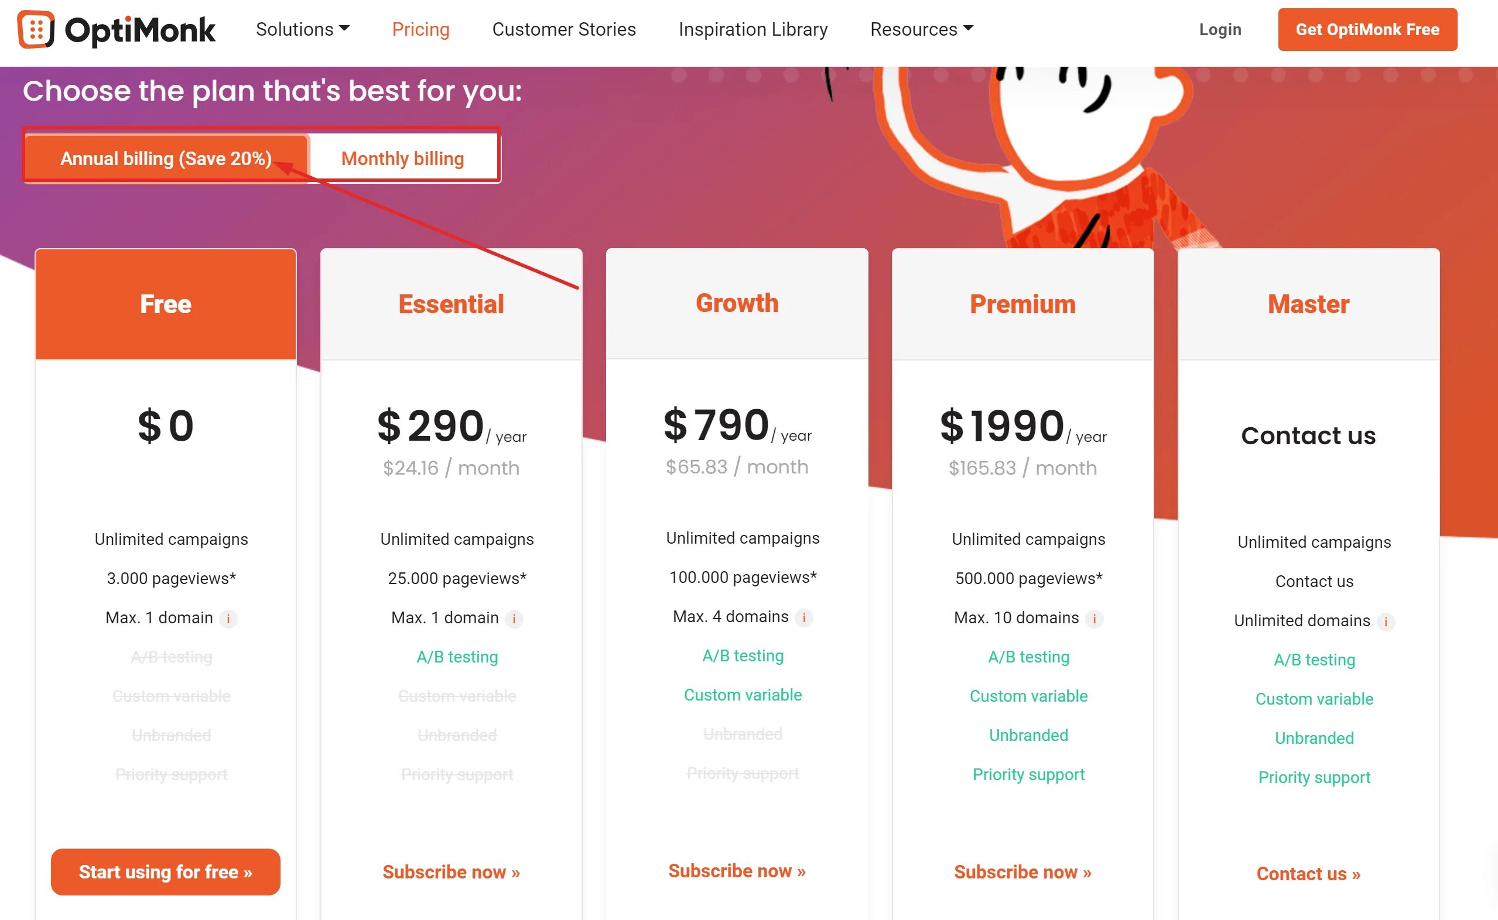Open Customer Stories in navigation
This screenshot has height=920, width=1498.
[563, 29]
